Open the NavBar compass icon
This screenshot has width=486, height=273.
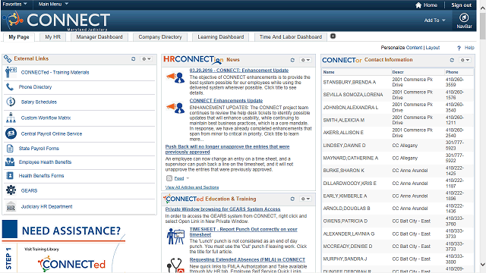[464, 17]
